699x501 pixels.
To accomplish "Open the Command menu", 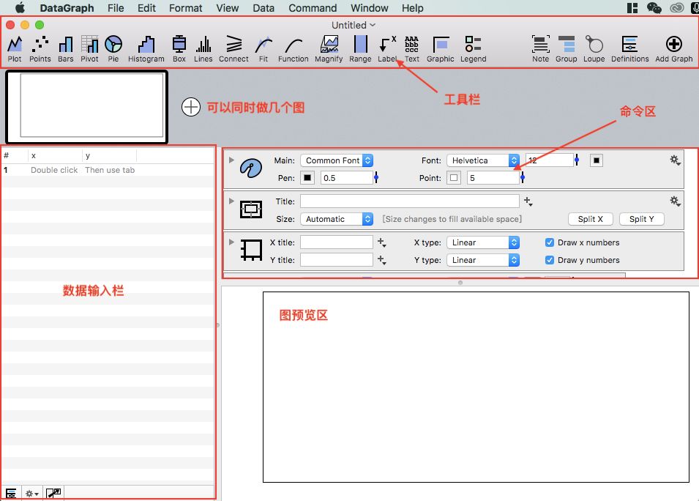I will click(313, 8).
